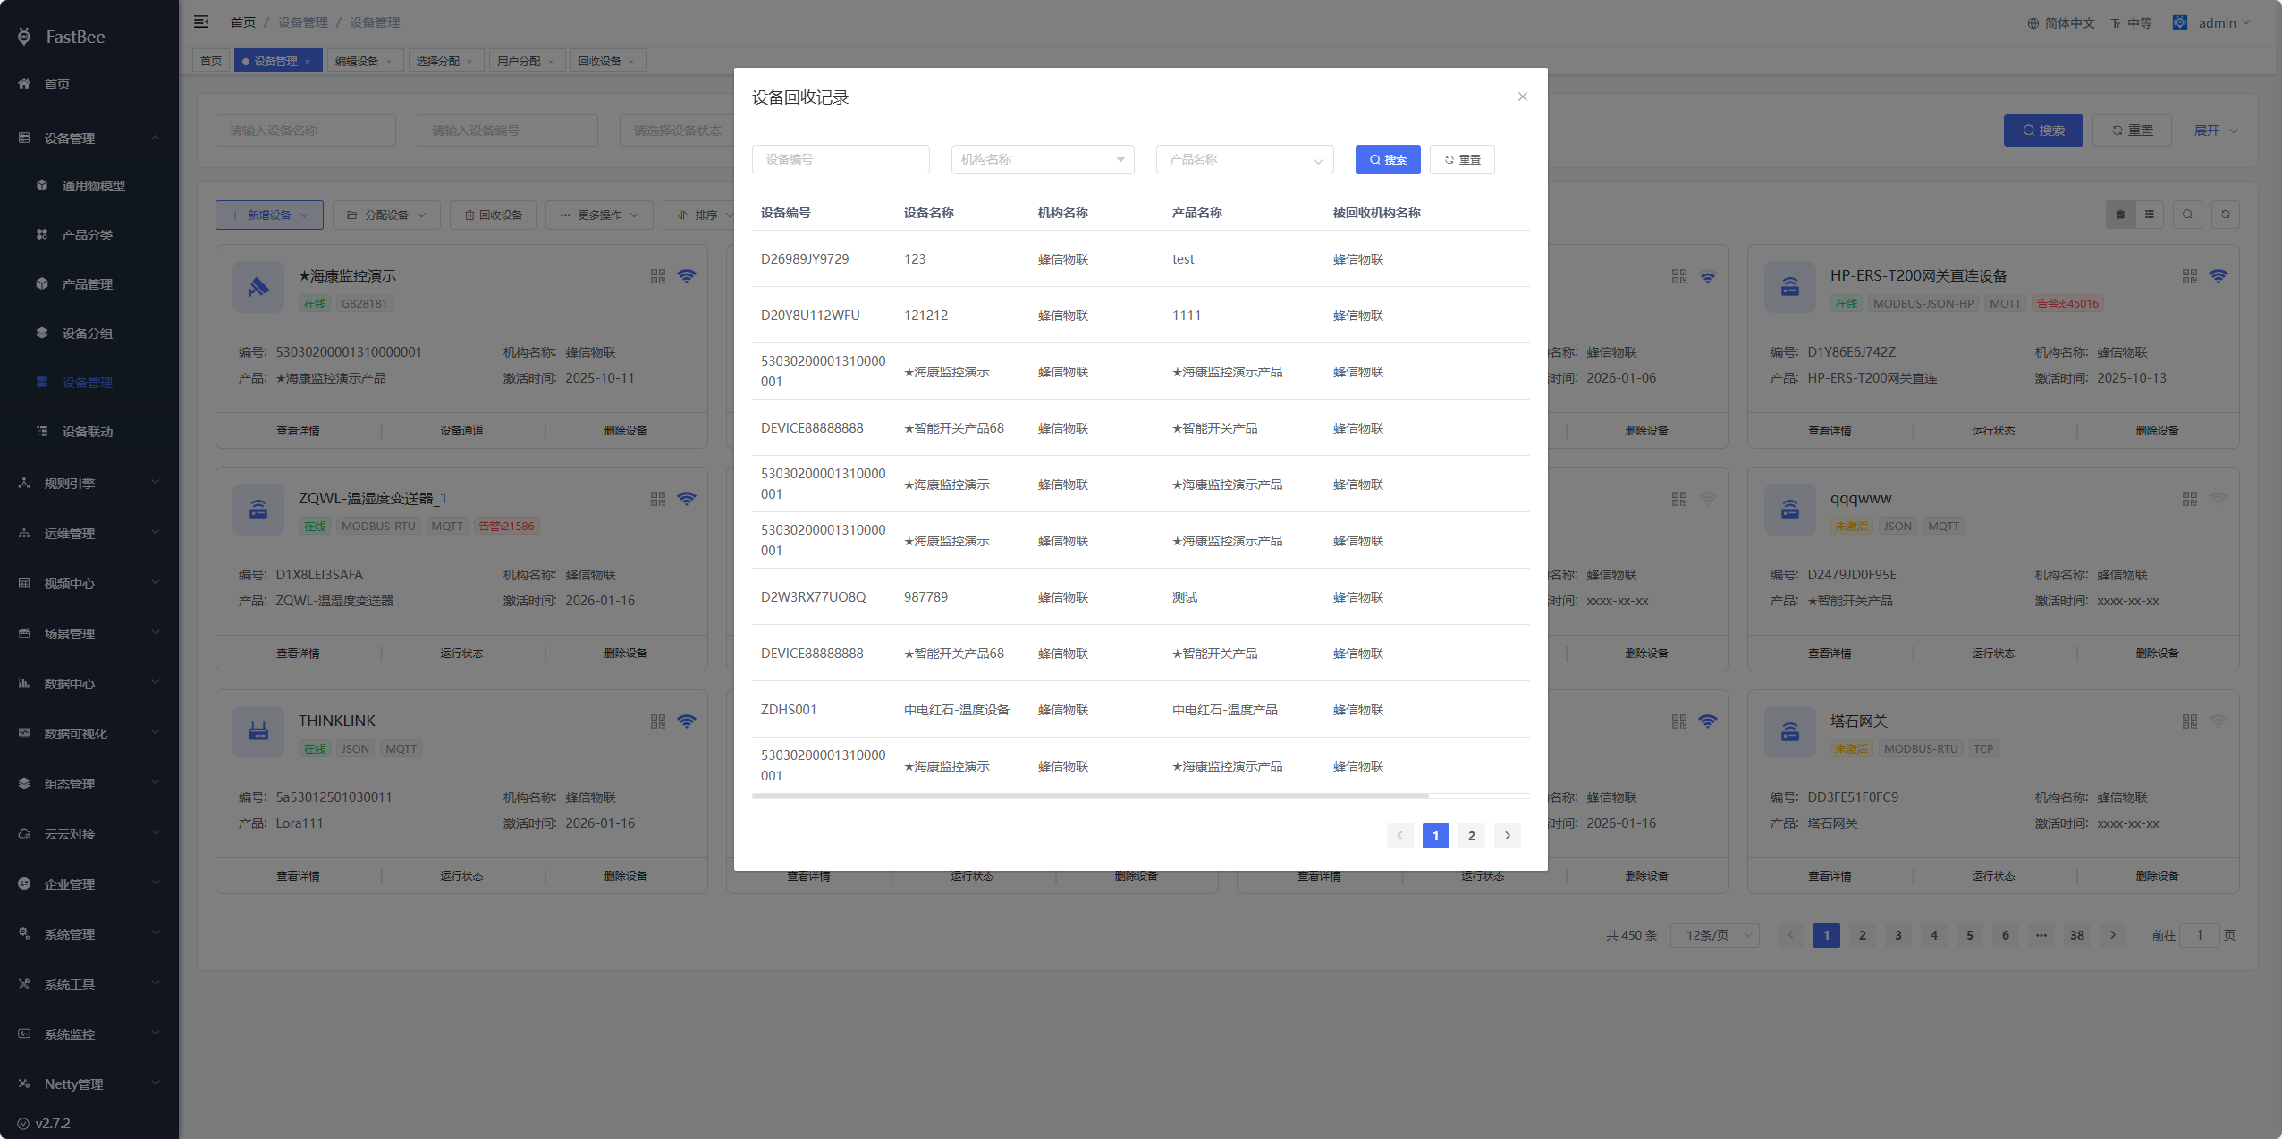Open the 产品名称 dropdown in dialog
Screen dimensions: 2282x1139
[x=1244, y=159]
